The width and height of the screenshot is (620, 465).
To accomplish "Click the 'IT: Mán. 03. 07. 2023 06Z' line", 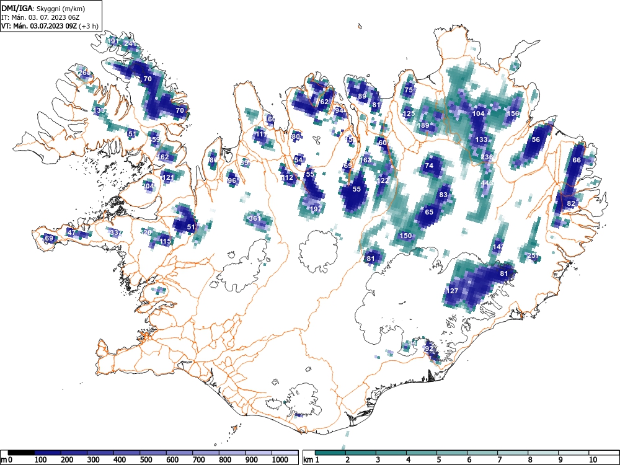I will [41, 17].
